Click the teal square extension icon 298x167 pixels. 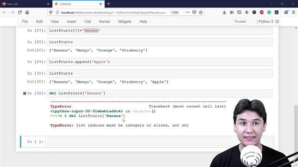(277, 13)
